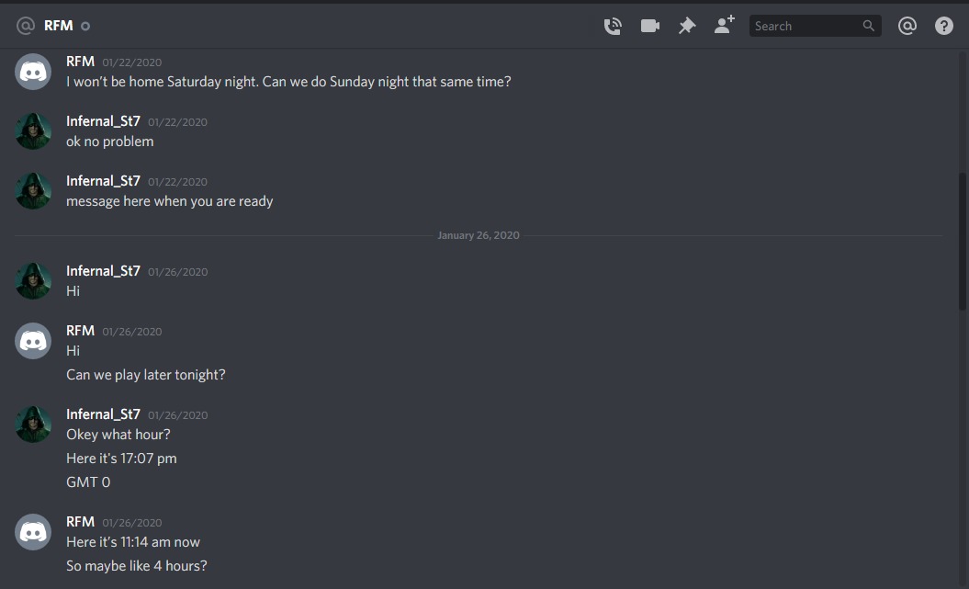This screenshot has height=589, width=969.
Task: Click the January 26, 2020 date divider
Action: pos(479,235)
